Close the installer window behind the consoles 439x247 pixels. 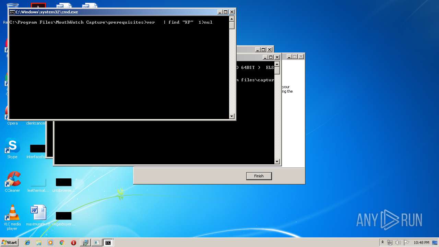(x=301, y=57)
